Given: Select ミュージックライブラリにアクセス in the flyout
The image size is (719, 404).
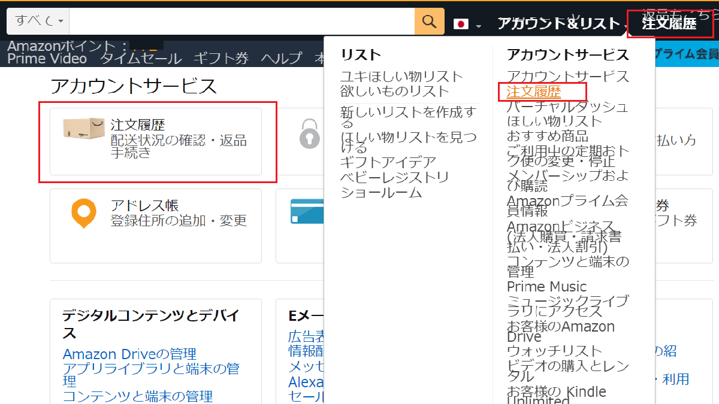Looking at the screenshot, I should pos(568,306).
